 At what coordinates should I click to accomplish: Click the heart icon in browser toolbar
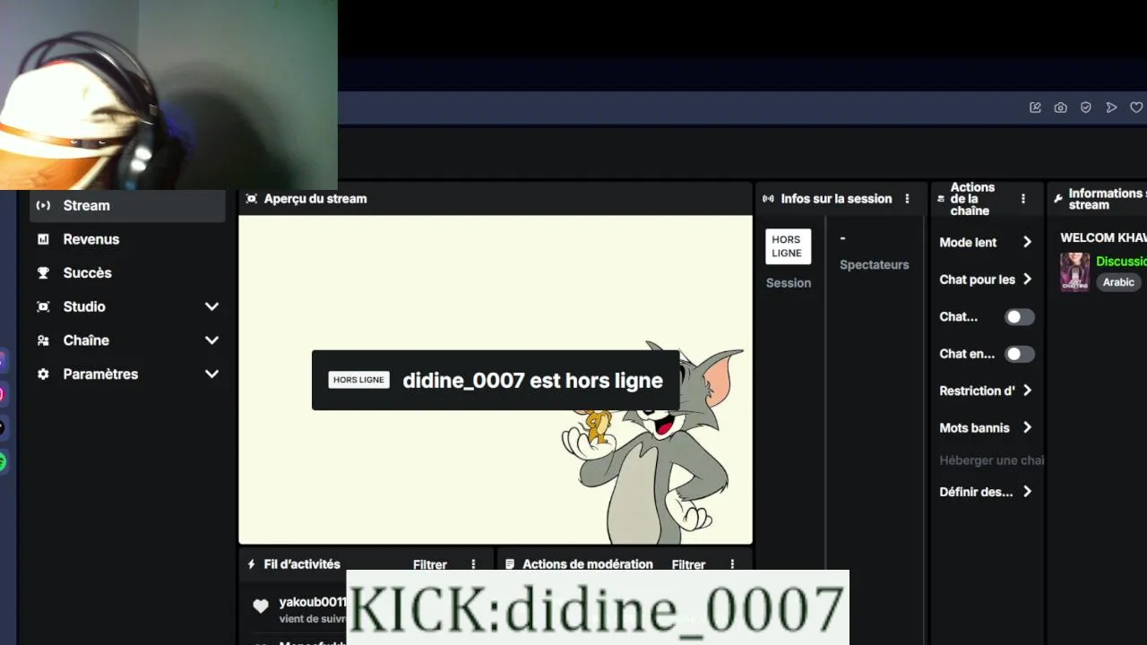coord(1136,107)
